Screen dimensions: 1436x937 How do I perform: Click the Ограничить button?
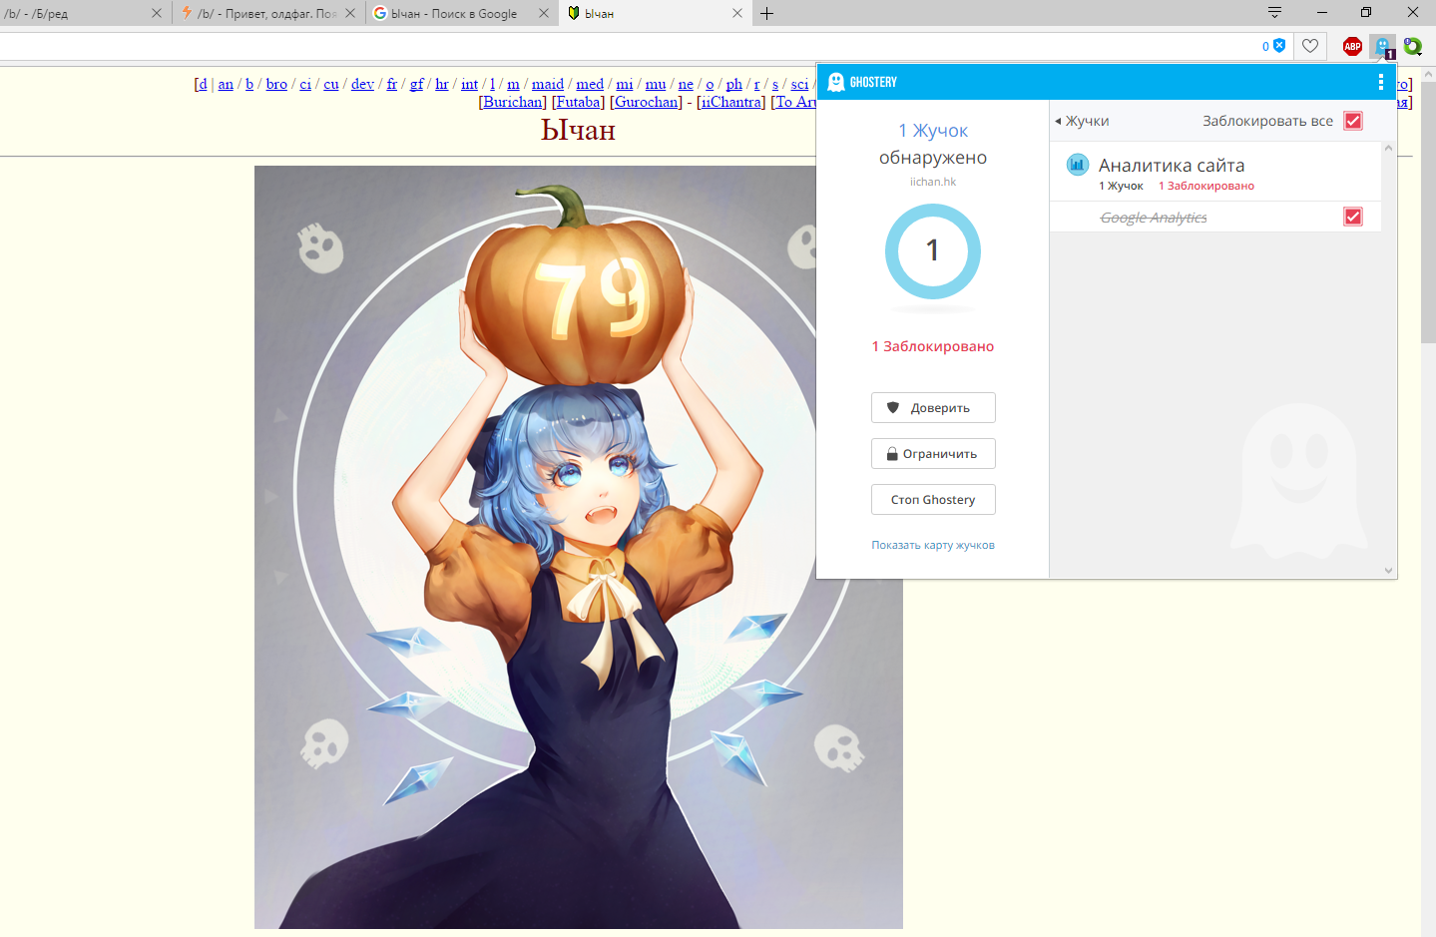coord(933,453)
